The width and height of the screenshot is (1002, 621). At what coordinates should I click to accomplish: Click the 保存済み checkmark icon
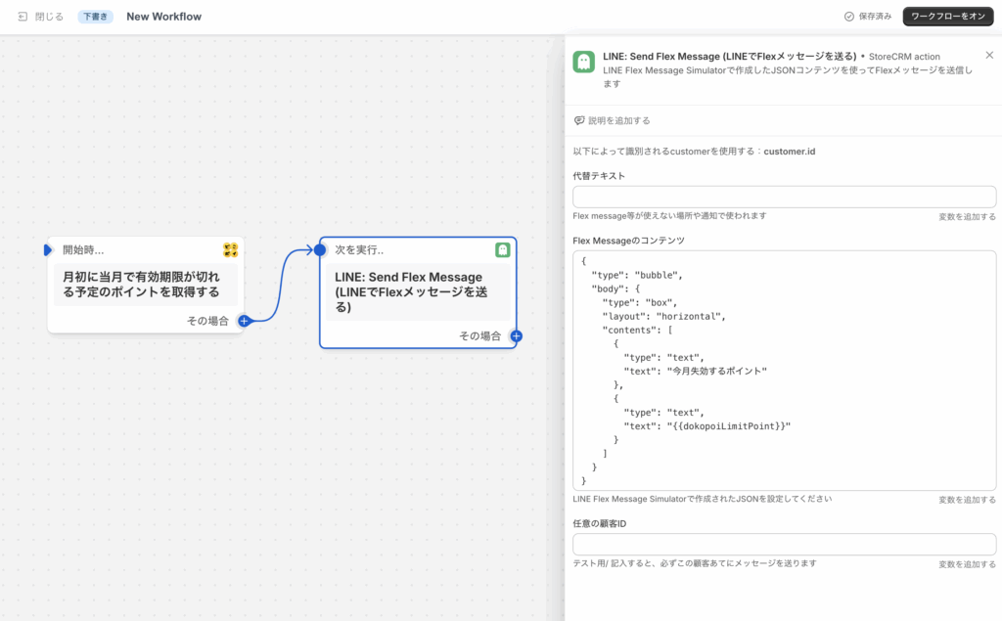coord(849,17)
